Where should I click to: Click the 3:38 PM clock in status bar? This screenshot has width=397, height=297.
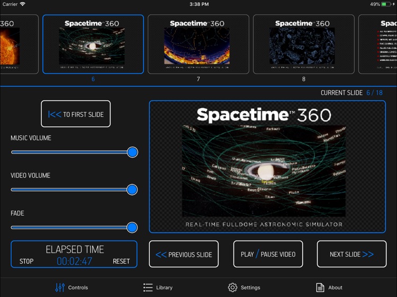pyautogui.click(x=199, y=4)
